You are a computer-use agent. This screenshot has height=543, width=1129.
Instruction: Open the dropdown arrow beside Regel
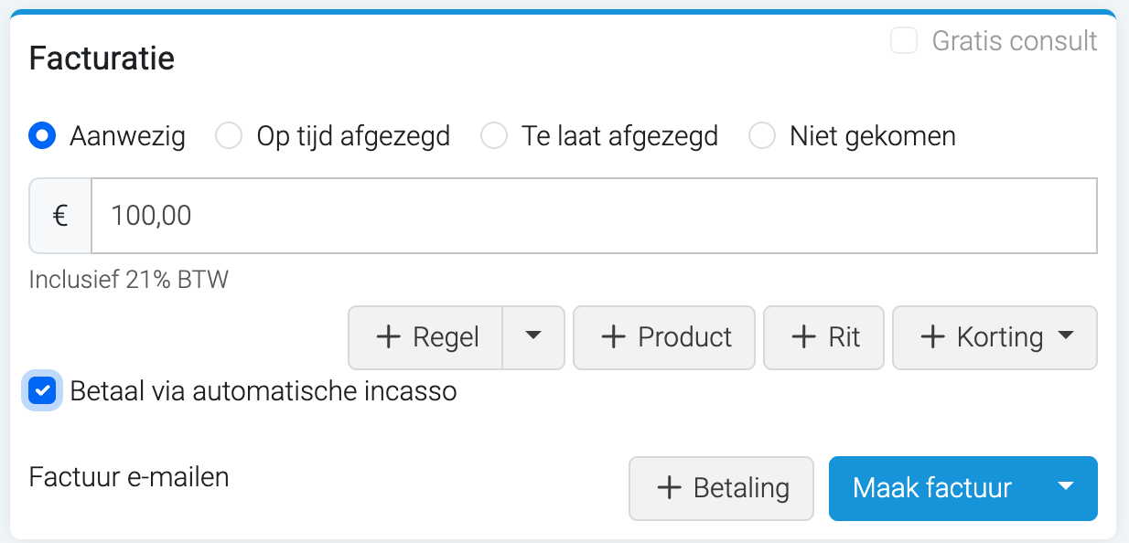click(x=533, y=337)
